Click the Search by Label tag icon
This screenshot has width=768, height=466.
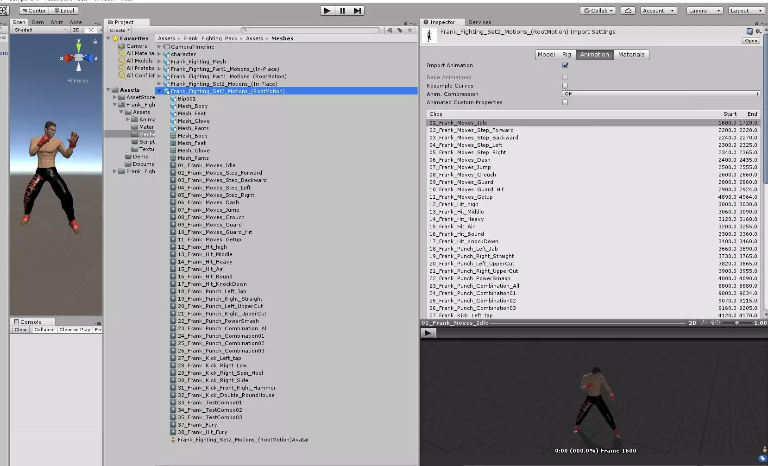(x=400, y=30)
